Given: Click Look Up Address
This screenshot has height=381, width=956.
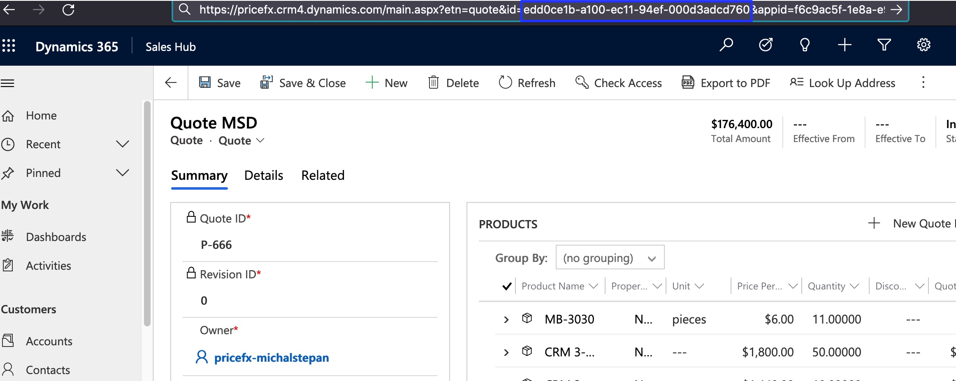Looking at the screenshot, I should tap(842, 83).
